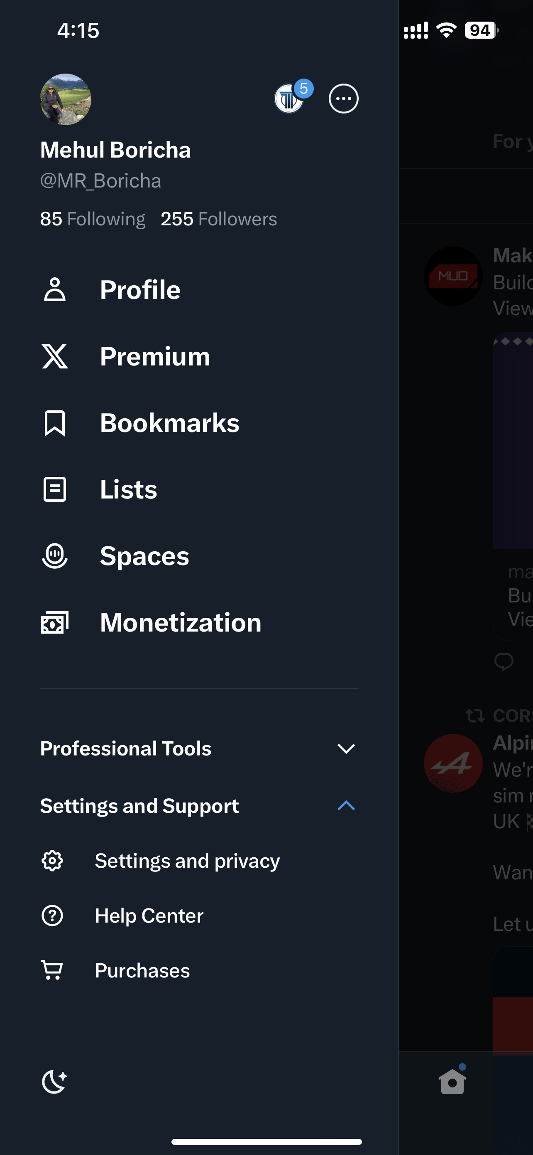Tap the Help Center question mark icon

pos(52,916)
